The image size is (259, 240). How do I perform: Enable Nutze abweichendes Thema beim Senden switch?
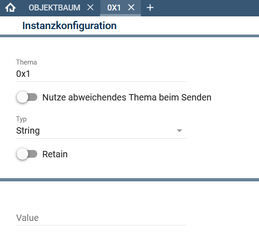tap(27, 97)
